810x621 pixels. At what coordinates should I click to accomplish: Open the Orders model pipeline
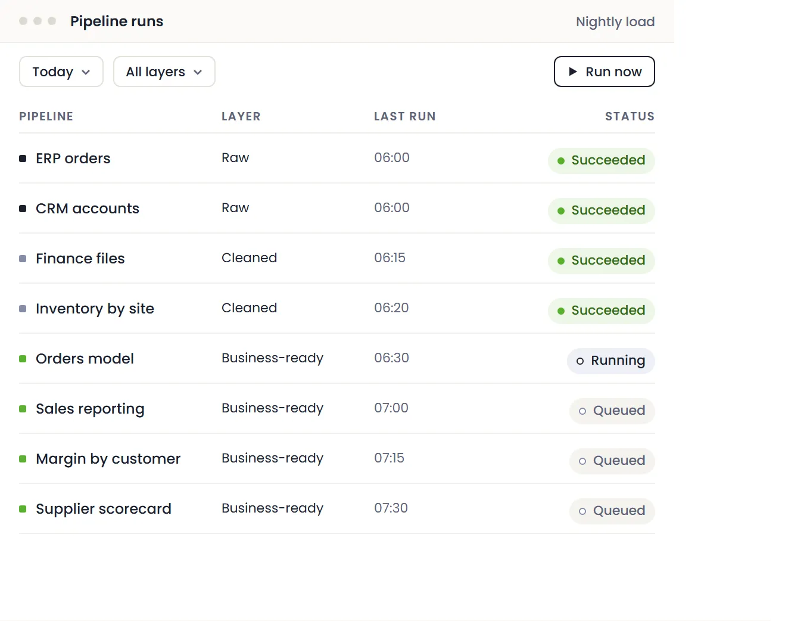pos(85,359)
